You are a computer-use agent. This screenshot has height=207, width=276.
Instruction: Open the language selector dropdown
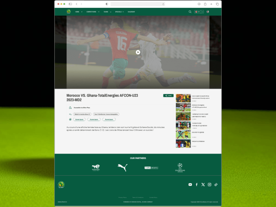(x=199, y=12)
